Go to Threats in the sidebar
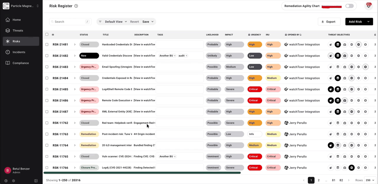Viewport: 378px width, 184px height. (21, 30)
